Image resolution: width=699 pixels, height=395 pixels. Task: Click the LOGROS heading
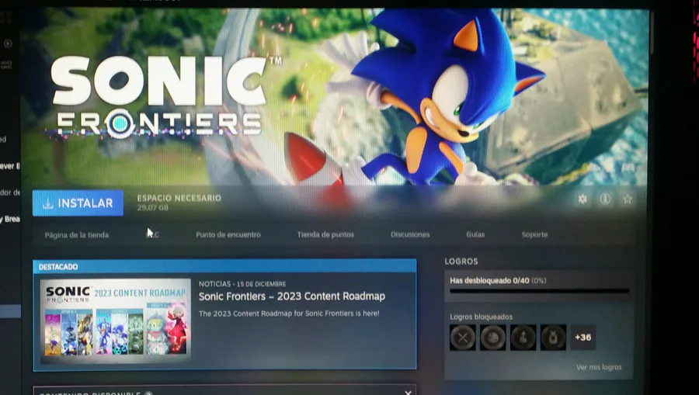[x=461, y=262]
